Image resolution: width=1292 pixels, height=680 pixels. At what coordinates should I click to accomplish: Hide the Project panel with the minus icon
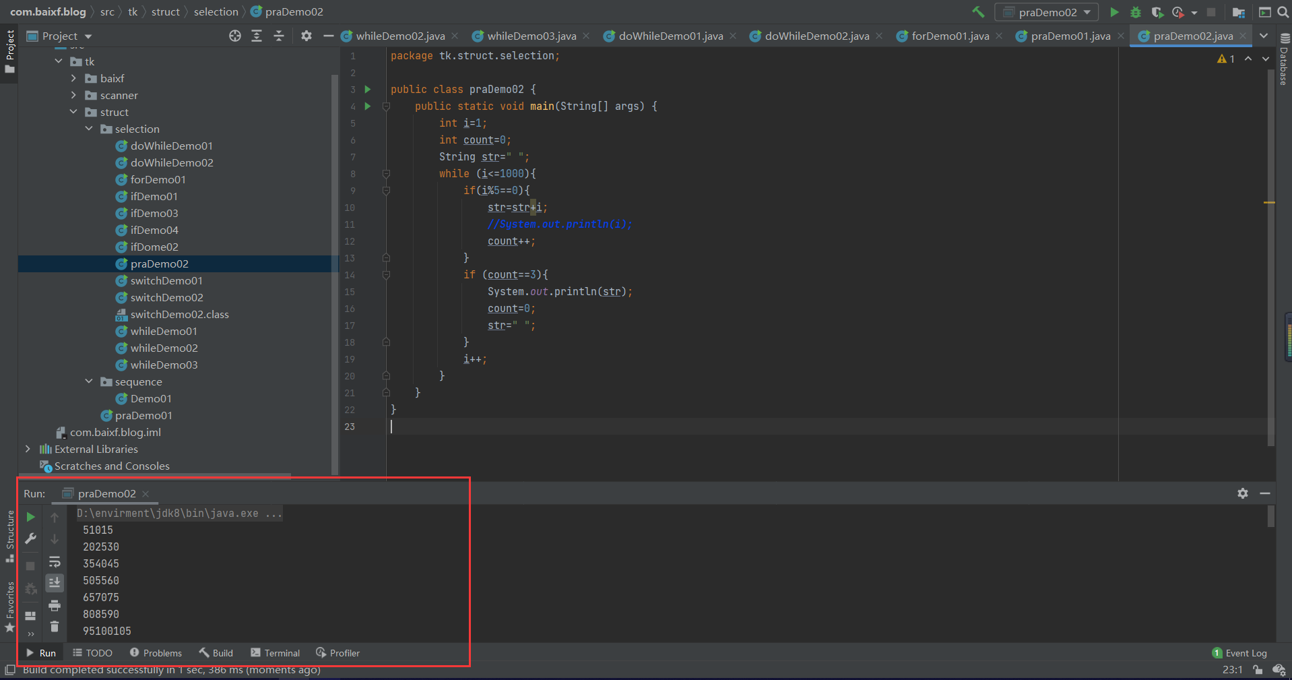tap(328, 36)
